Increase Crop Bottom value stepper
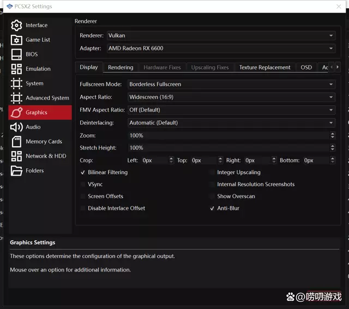Screen dimensions: 349x309 [333, 158]
